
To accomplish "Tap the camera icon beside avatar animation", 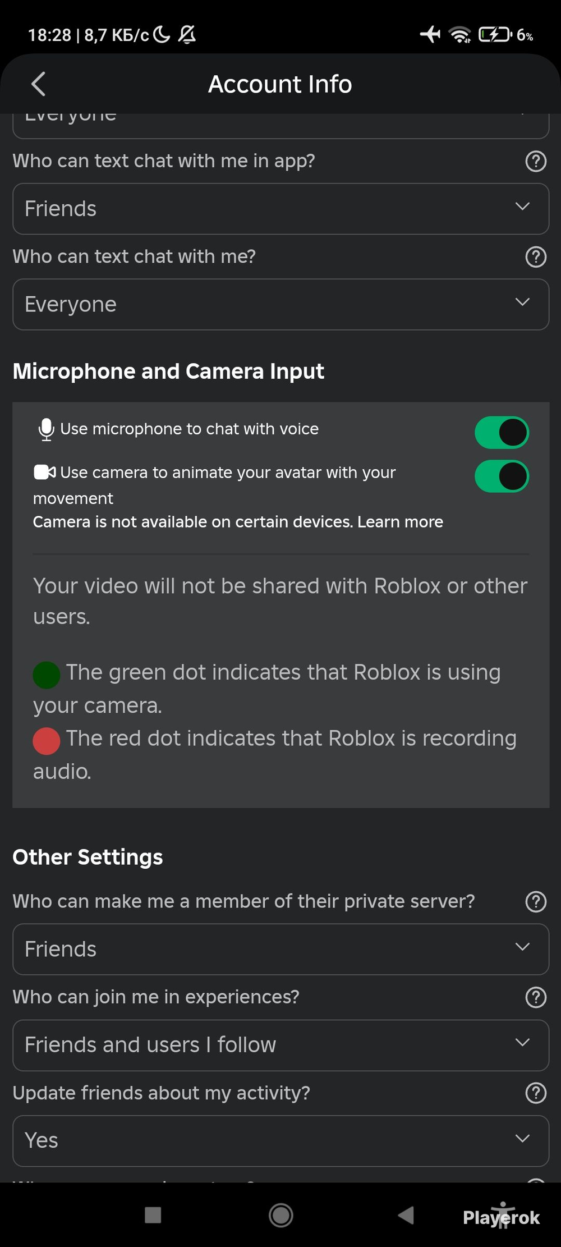I will pyautogui.click(x=44, y=473).
